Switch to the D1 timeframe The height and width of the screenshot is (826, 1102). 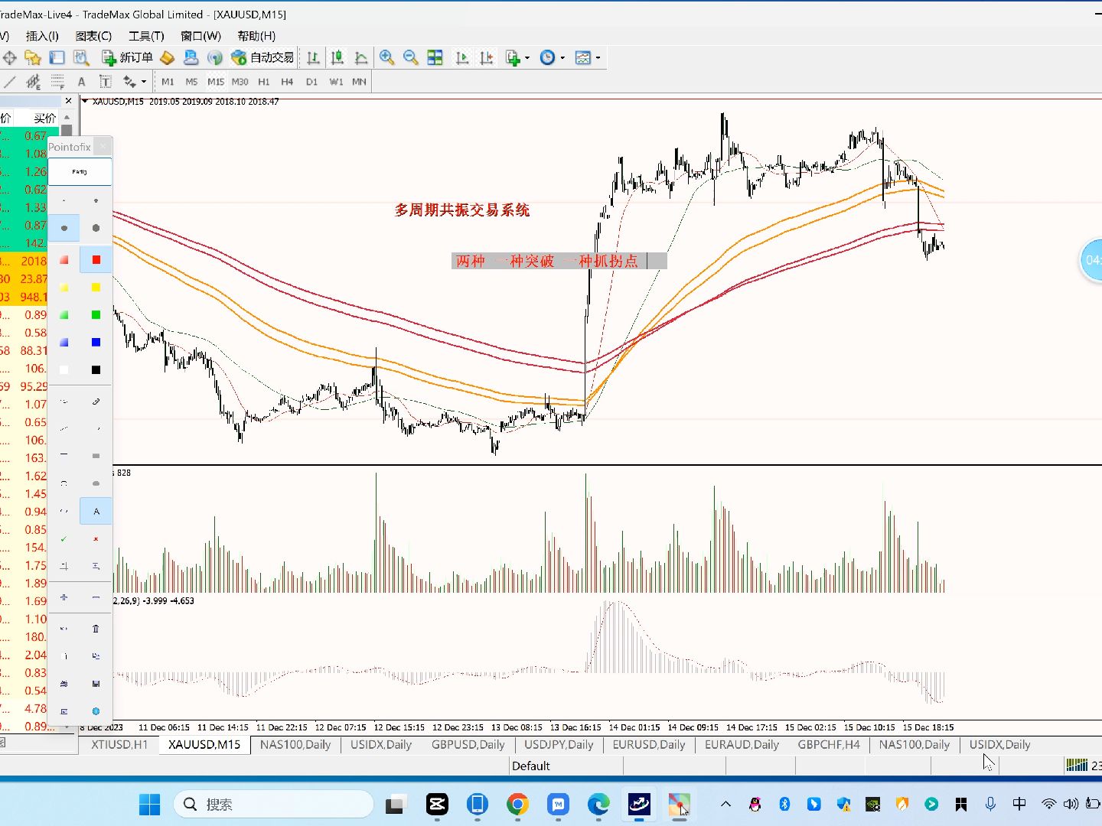pyautogui.click(x=311, y=82)
